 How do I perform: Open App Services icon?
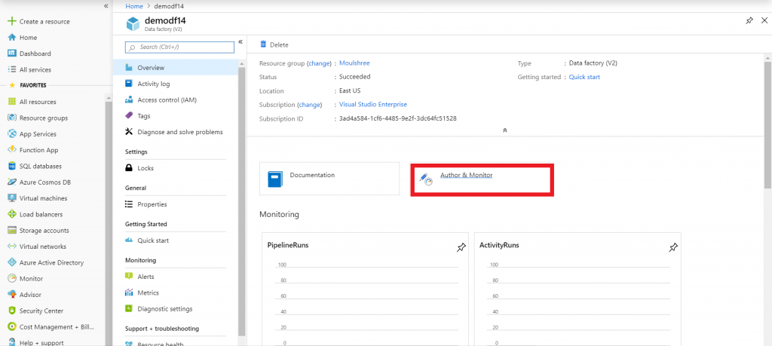tap(12, 134)
